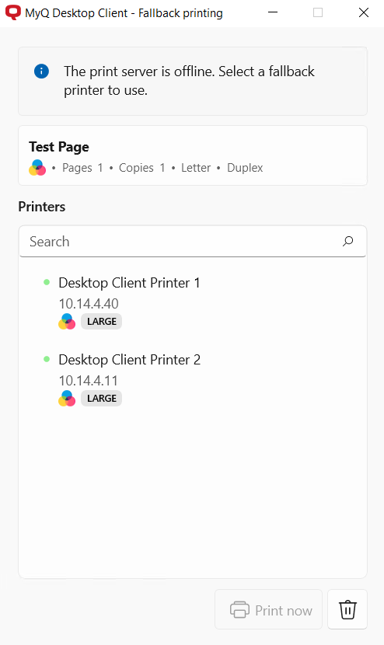384x645 pixels.
Task: Focus the printer Search field
Action: [193, 242]
